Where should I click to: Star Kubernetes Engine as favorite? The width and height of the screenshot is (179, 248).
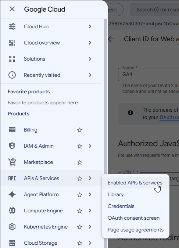[80, 227]
